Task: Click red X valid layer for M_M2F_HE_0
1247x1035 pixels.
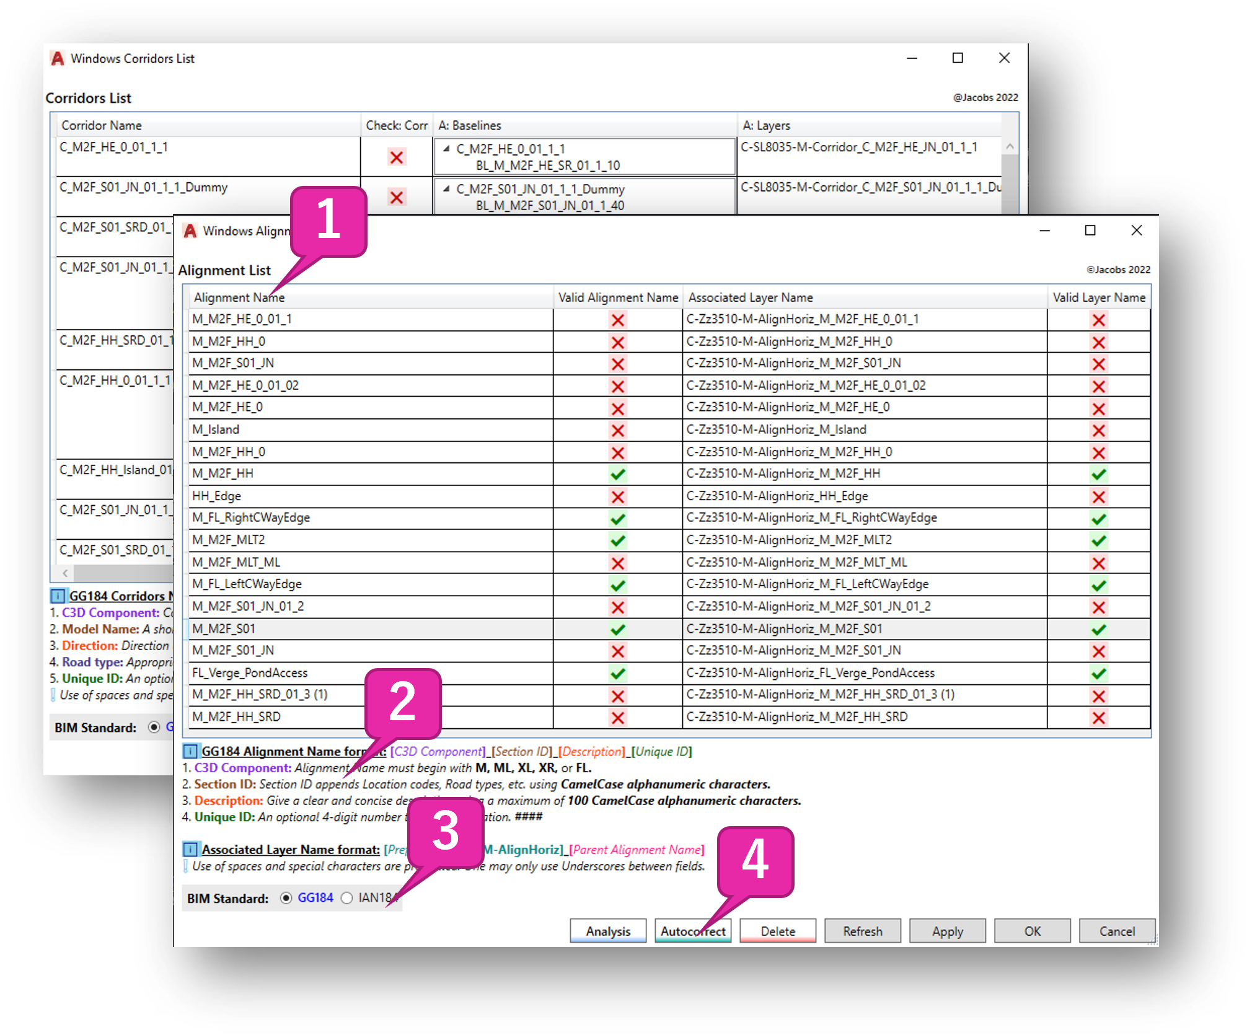Action: (1099, 408)
